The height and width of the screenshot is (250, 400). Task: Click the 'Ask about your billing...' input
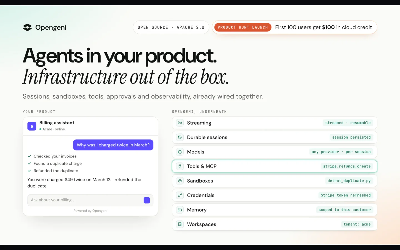(90, 200)
